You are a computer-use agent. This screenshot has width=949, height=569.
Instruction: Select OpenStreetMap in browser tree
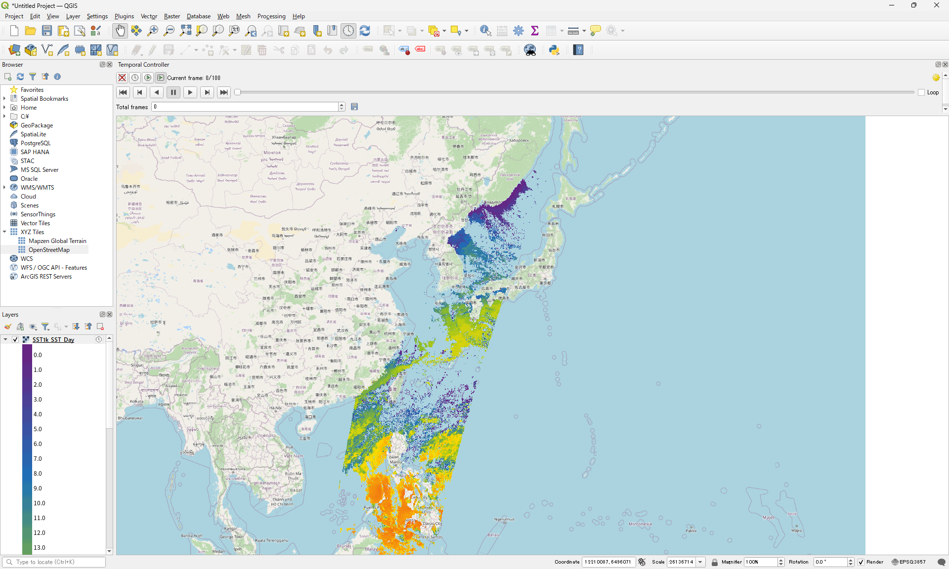(49, 250)
